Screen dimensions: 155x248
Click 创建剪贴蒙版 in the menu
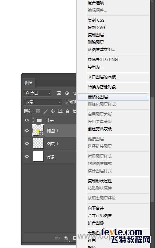100,129
